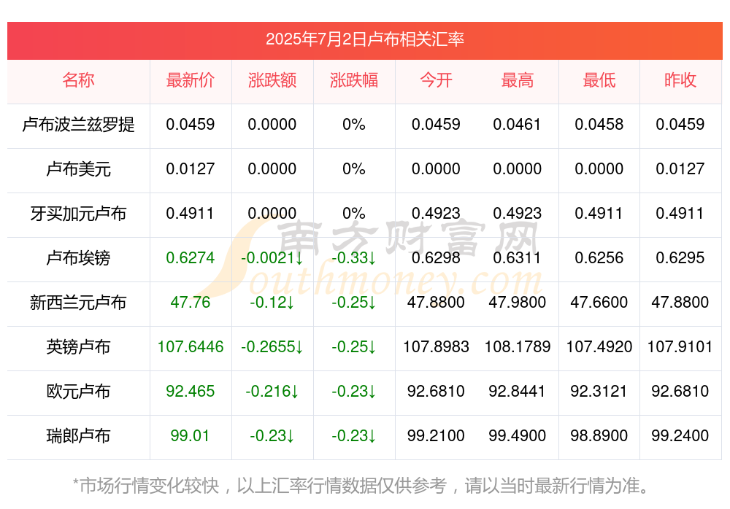Select the row name 新西兰元卢布
Viewport: 730px width, 509px height.
click(78, 303)
